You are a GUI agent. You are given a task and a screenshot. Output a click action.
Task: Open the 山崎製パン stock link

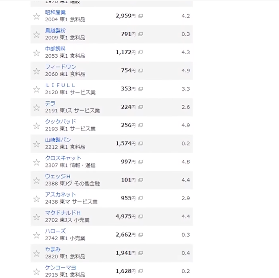click(58, 140)
